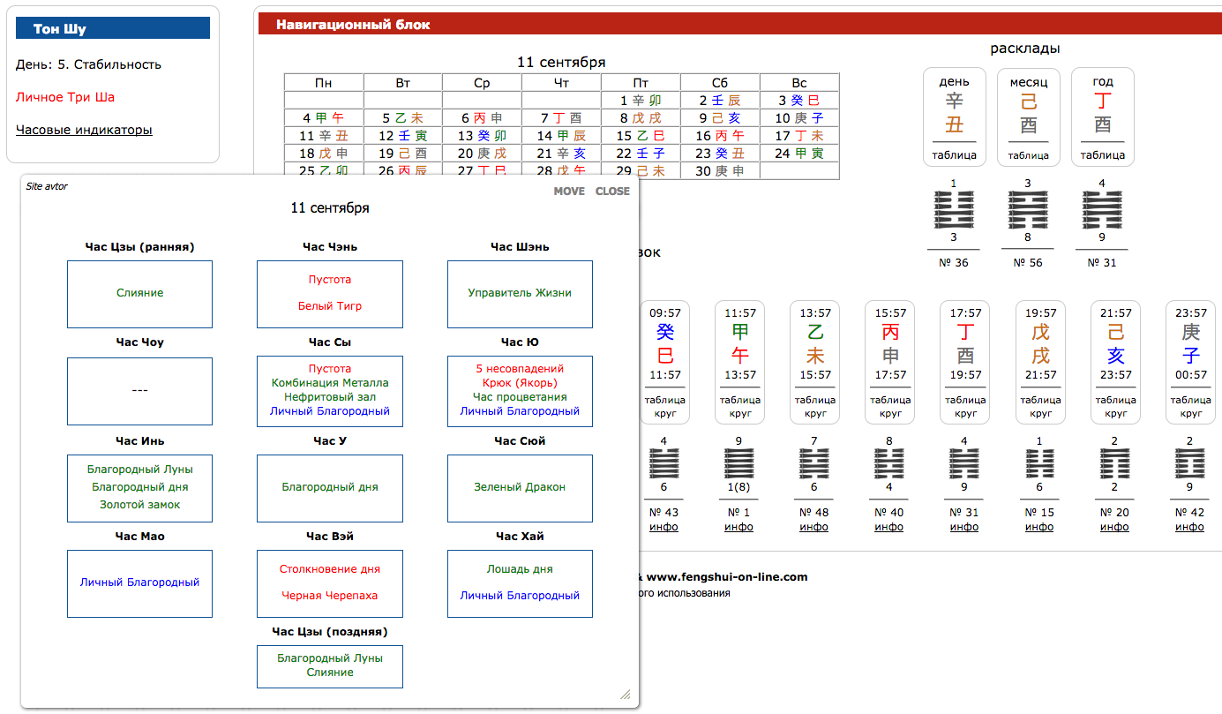Open таблица in the 23:57 hour card
1222x714 pixels.
[1190, 400]
